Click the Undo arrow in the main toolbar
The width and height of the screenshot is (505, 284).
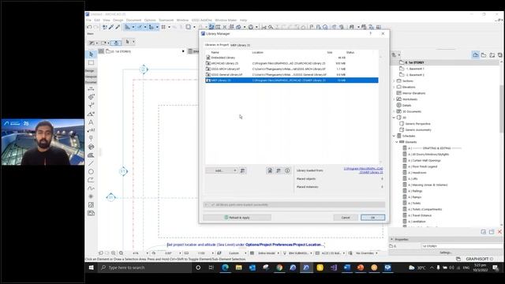[89, 27]
